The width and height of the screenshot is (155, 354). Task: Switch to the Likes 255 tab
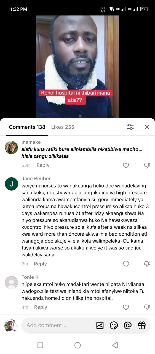pos(63,127)
